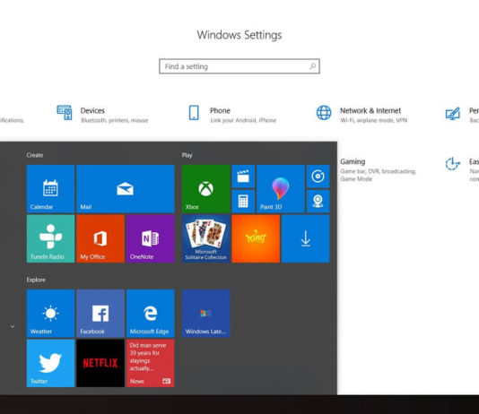This screenshot has width=479, height=414.
Task: Open the Groove Music disc tile
Action: pos(318,177)
